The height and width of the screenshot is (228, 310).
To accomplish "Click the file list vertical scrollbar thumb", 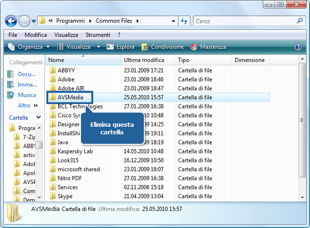I will (x=302, y=120).
